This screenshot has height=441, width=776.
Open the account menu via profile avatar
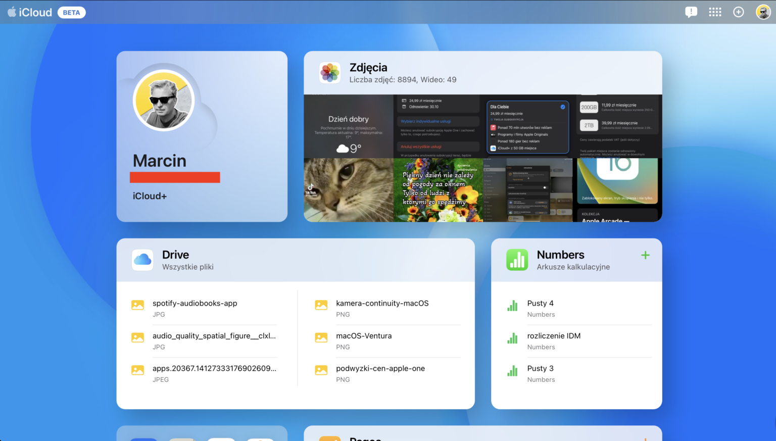pos(763,12)
